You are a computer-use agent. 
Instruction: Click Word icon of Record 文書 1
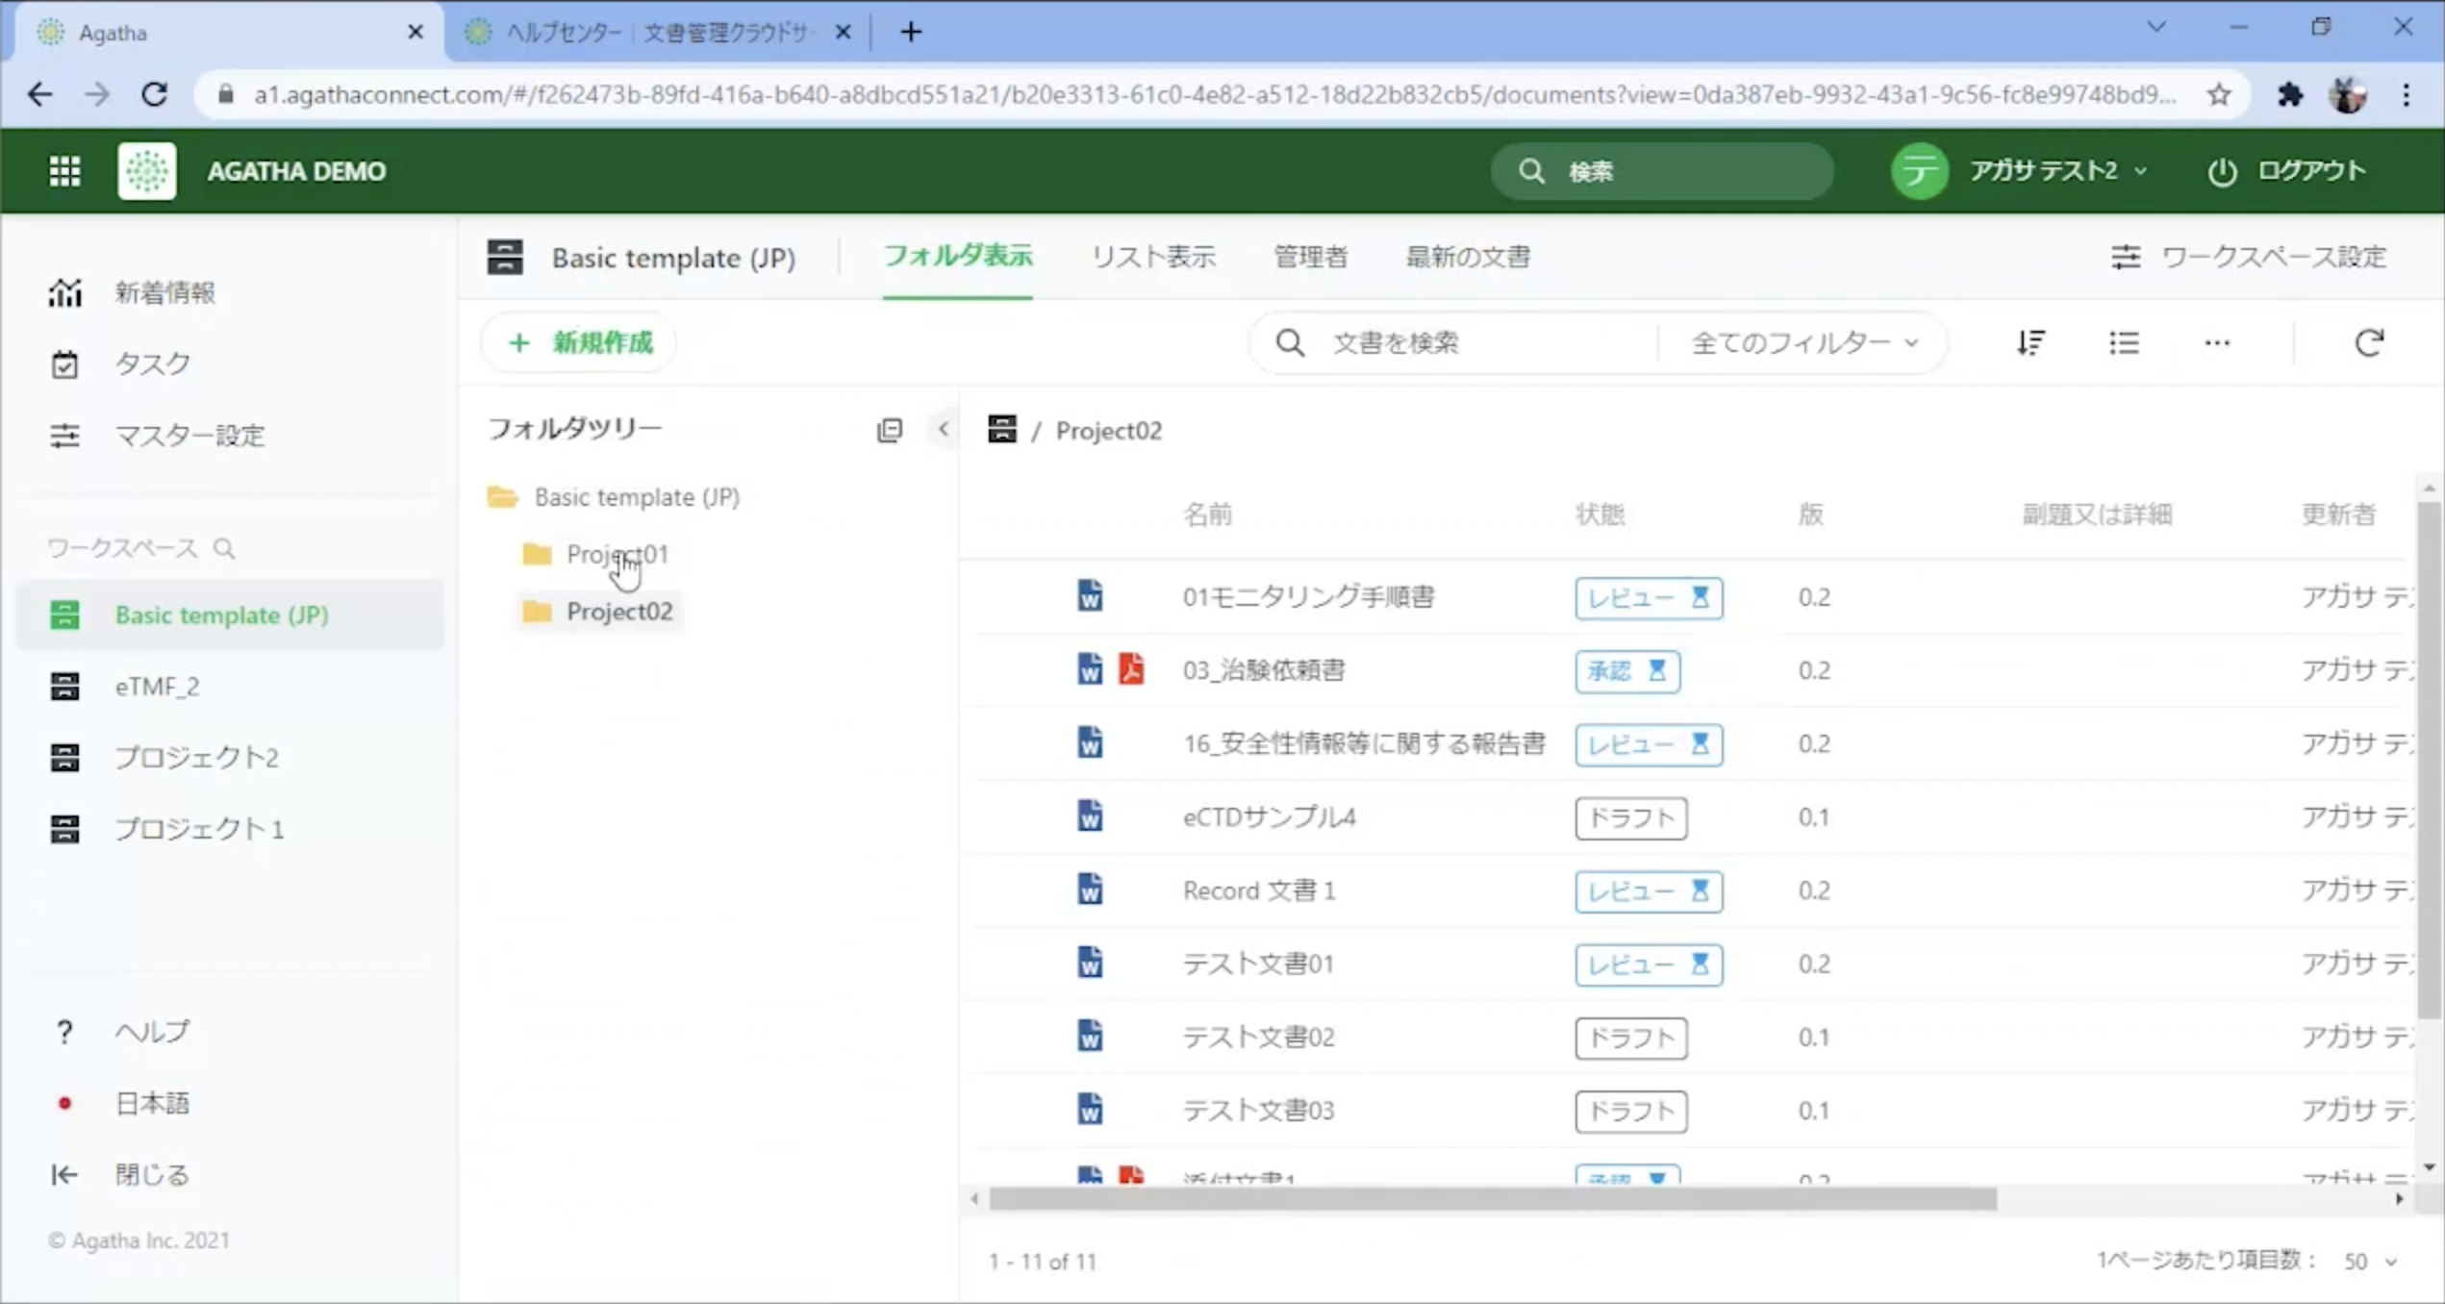[x=1090, y=890]
